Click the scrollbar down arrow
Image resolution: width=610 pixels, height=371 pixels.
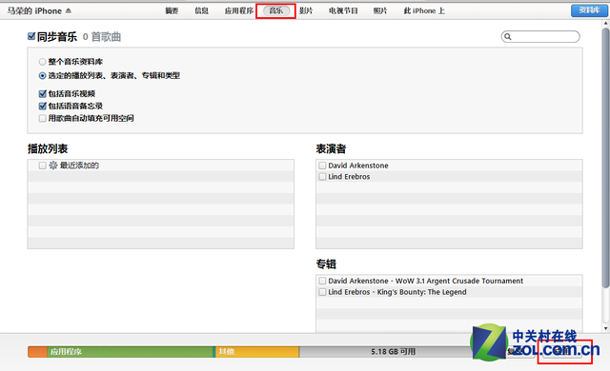[x=606, y=328]
